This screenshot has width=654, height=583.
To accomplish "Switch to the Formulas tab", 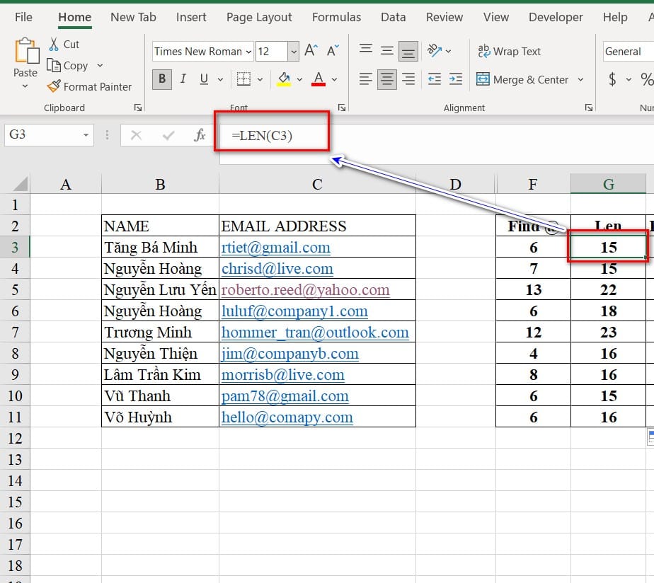I will click(x=336, y=17).
